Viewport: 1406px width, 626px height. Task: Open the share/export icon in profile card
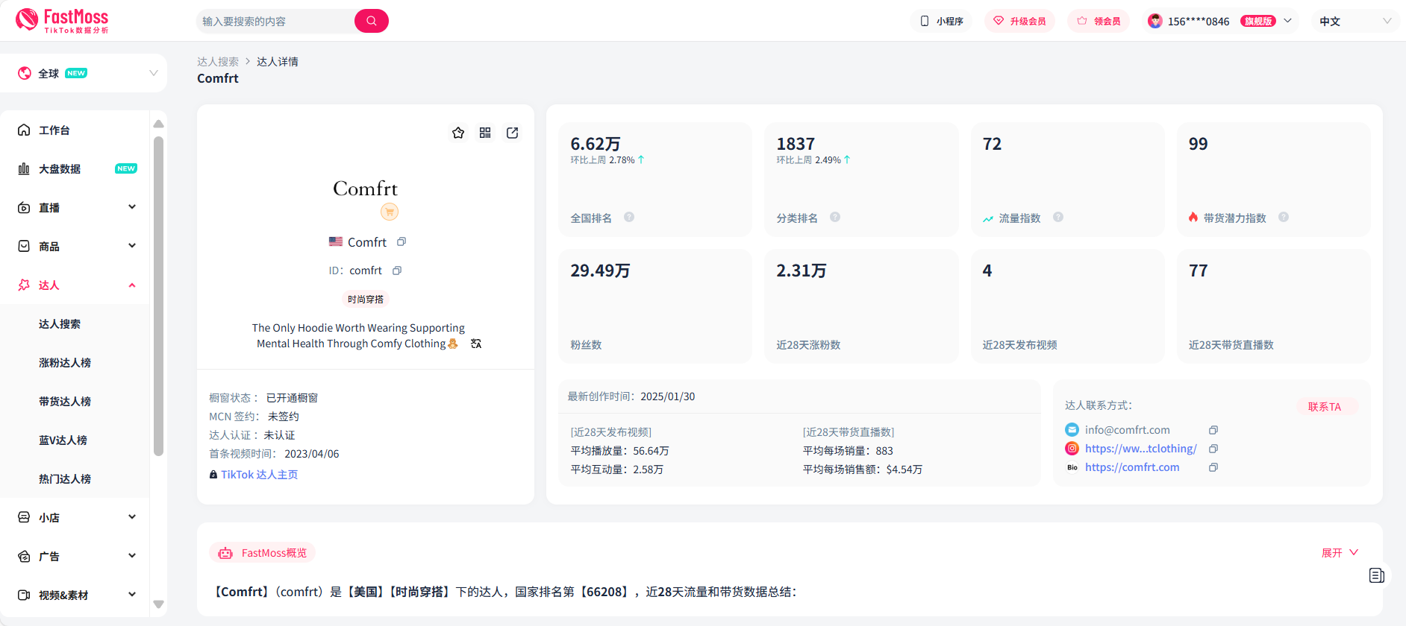coord(513,133)
